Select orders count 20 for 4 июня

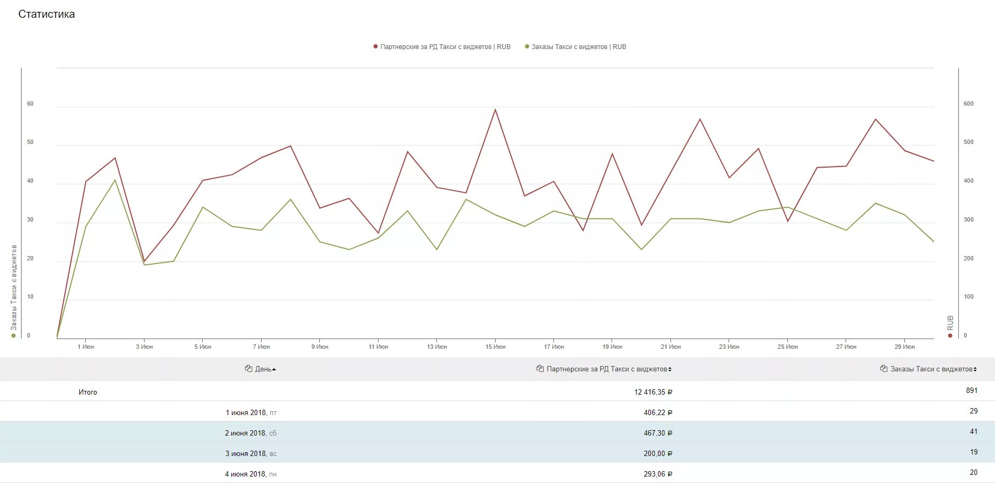tap(973, 473)
